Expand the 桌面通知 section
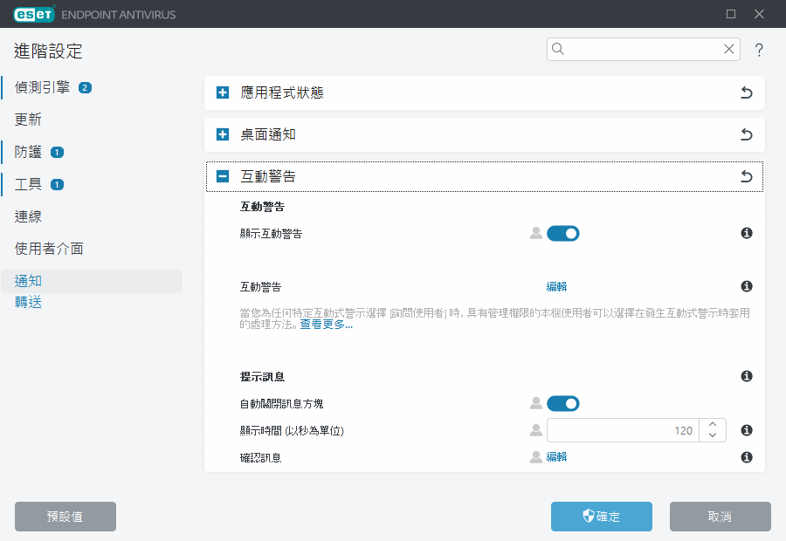Image resolution: width=786 pixels, height=541 pixels. (223, 134)
